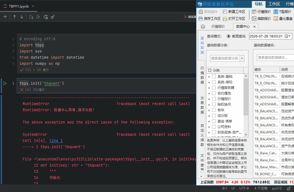Open the 交易数据 vertical side tab
This screenshot has height=192, width=294.
click(202, 105)
